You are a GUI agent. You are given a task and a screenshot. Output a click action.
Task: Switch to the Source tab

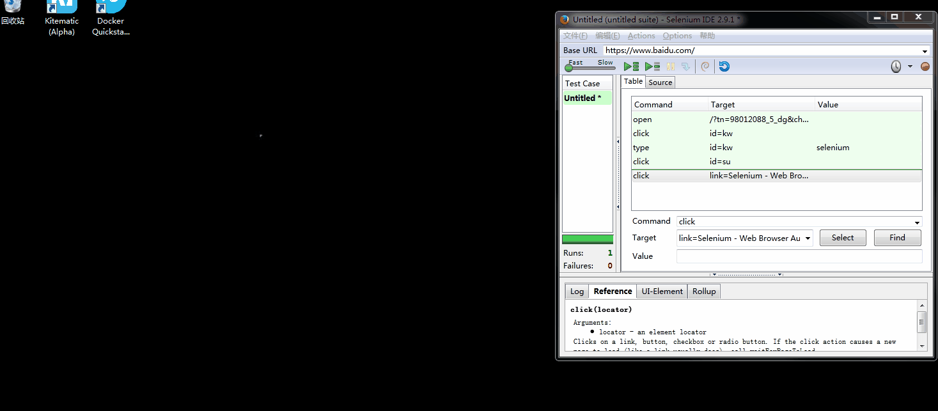click(x=661, y=82)
